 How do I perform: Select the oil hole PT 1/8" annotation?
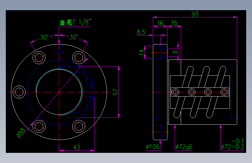(75, 22)
